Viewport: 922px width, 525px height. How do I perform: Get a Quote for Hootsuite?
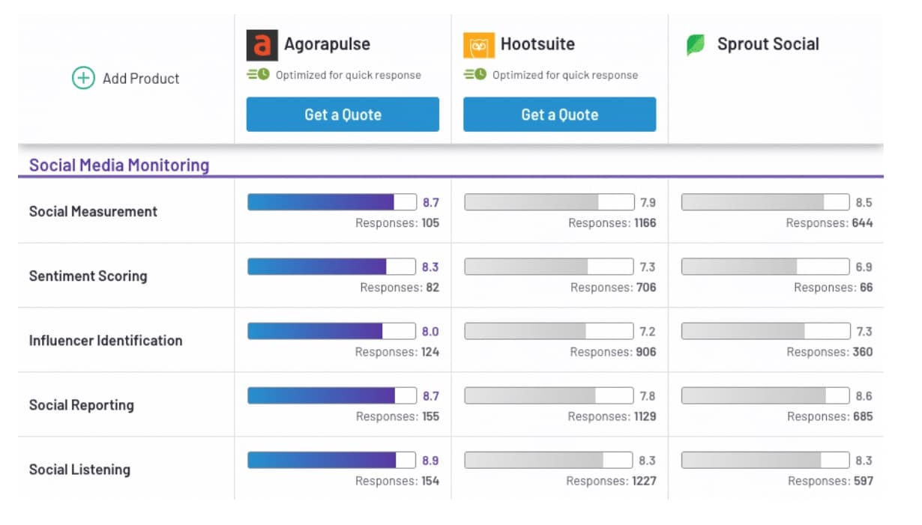click(x=559, y=115)
